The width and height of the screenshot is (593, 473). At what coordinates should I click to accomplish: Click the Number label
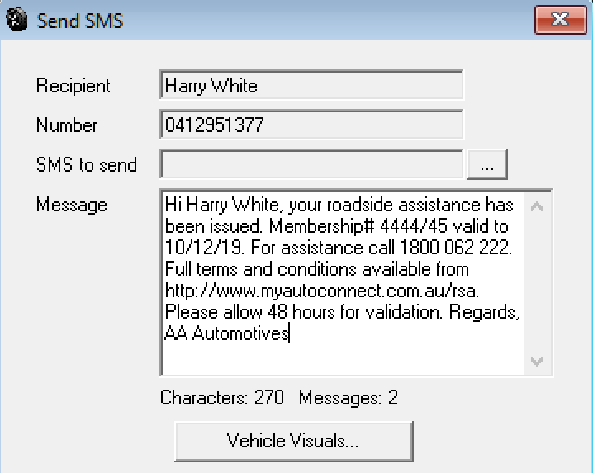(x=67, y=125)
